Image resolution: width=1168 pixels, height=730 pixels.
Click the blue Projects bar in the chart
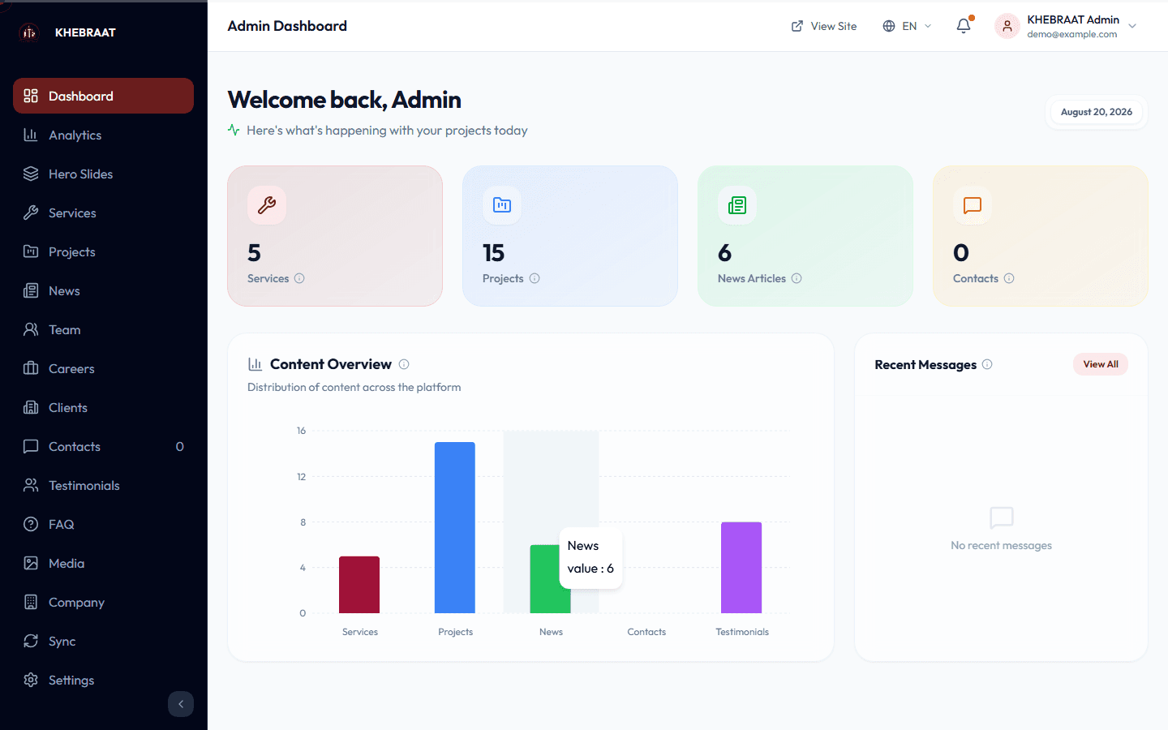[455, 527]
